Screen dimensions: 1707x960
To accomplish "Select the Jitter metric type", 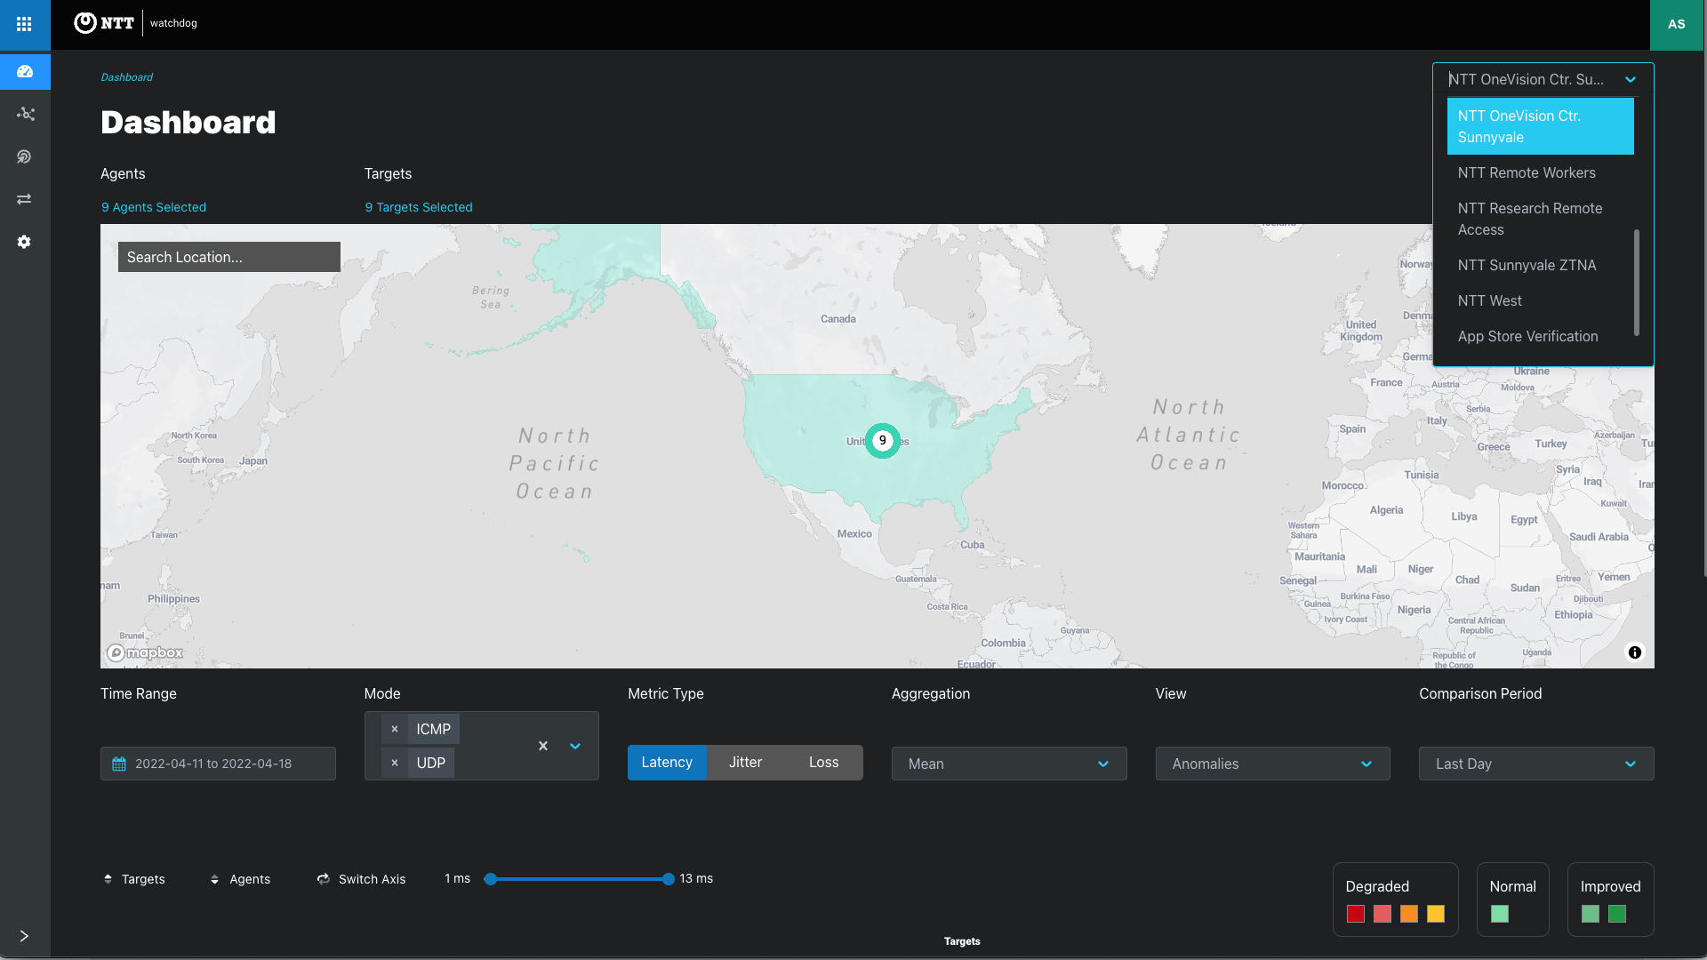I will click(x=745, y=763).
